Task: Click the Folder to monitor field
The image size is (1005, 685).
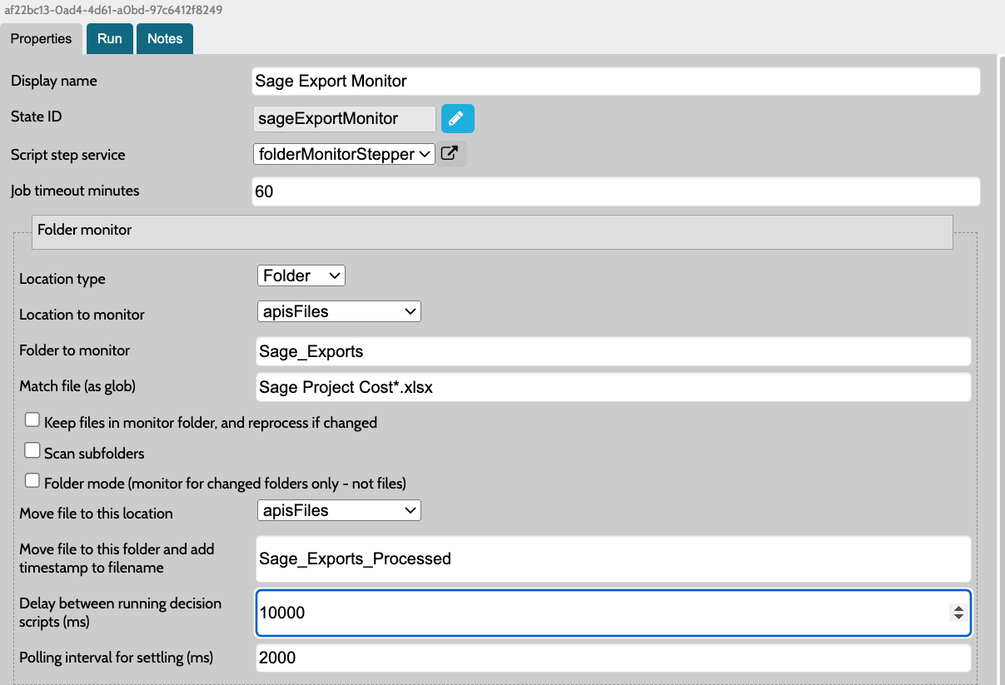Action: tap(613, 351)
